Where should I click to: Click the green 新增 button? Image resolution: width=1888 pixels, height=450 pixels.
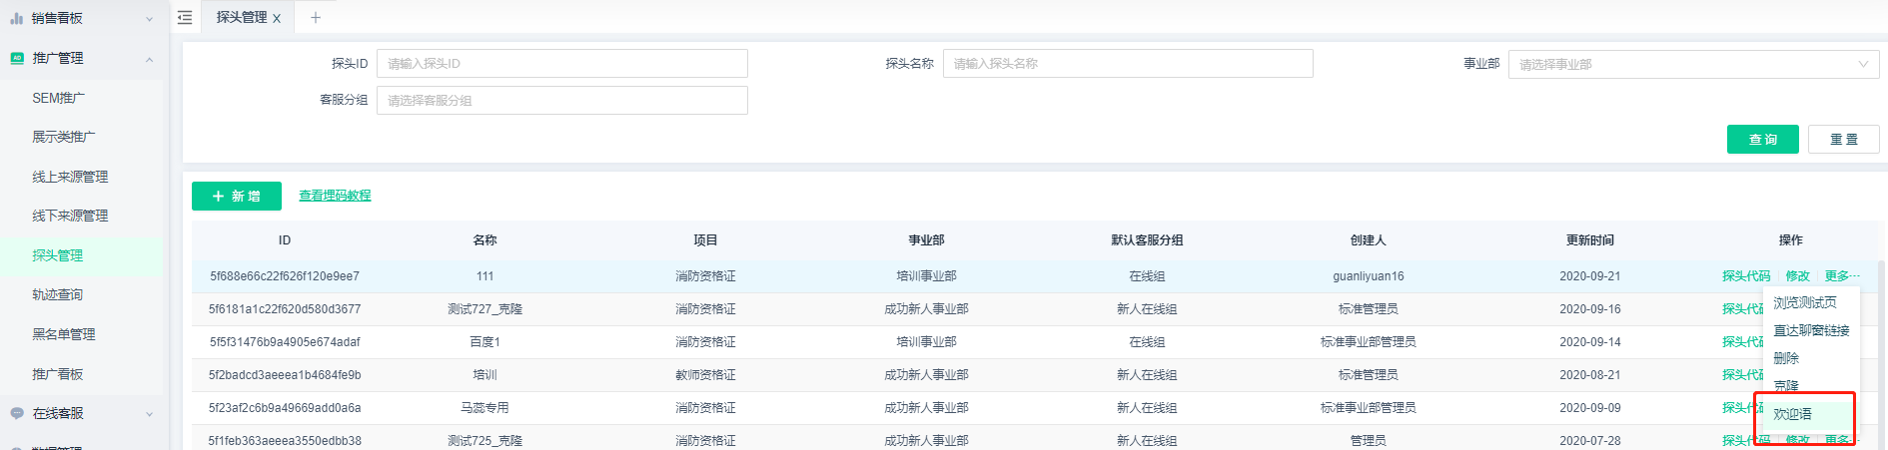tap(237, 197)
